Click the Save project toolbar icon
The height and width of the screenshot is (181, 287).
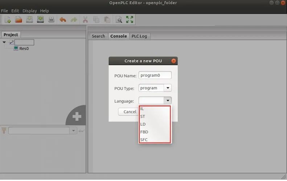tap(29, 19)
